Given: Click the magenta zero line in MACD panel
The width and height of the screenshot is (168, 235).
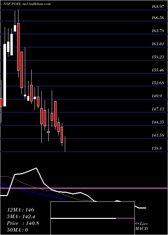Looking at the screenshot, I should (x=84, y=188).
